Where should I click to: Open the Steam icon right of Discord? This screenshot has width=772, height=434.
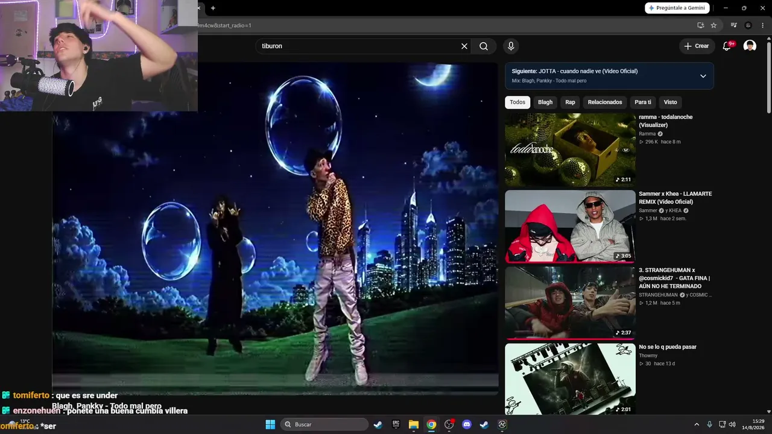coord(484,424)
